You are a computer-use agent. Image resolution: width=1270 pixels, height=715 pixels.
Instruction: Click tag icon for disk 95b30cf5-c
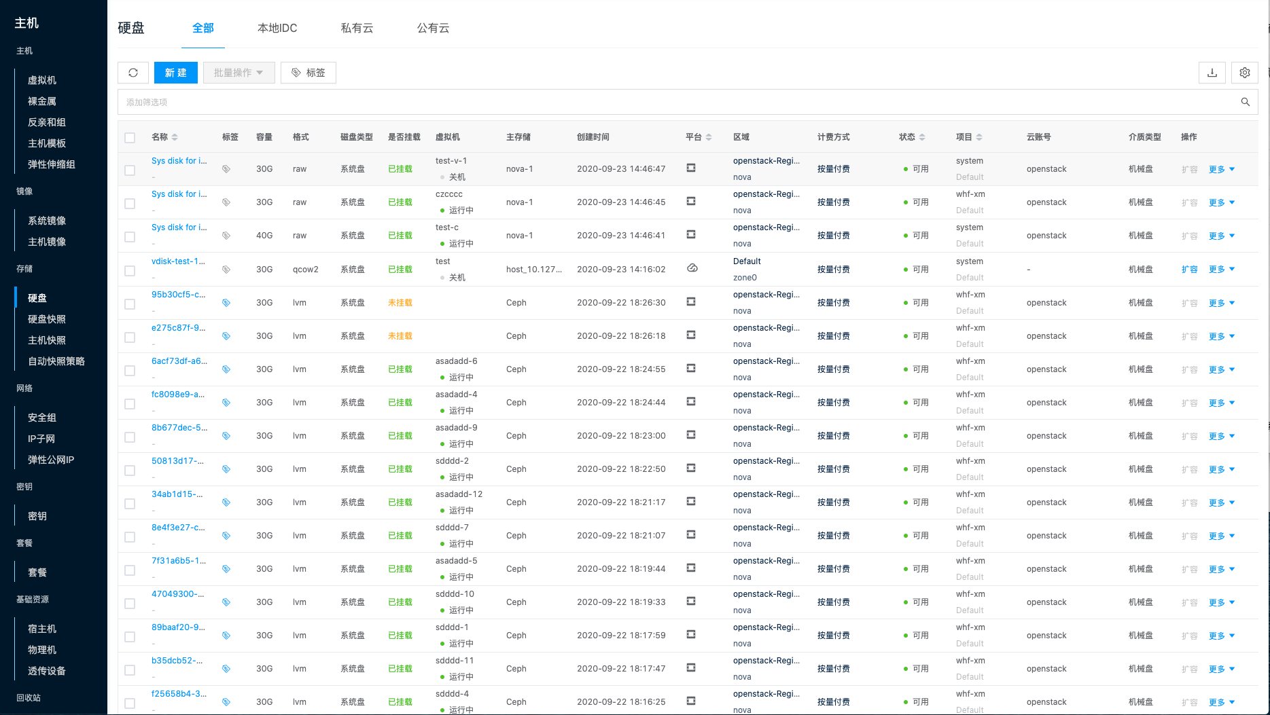(226, 303)
